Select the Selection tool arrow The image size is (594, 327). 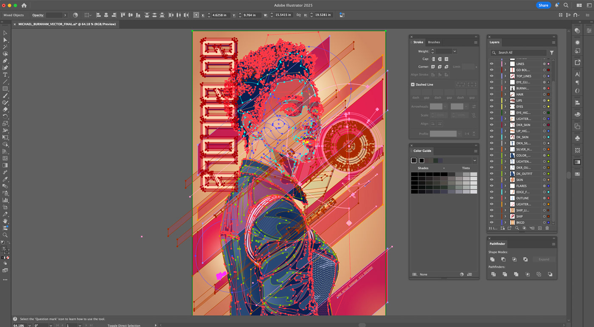(x=5, y=33)
